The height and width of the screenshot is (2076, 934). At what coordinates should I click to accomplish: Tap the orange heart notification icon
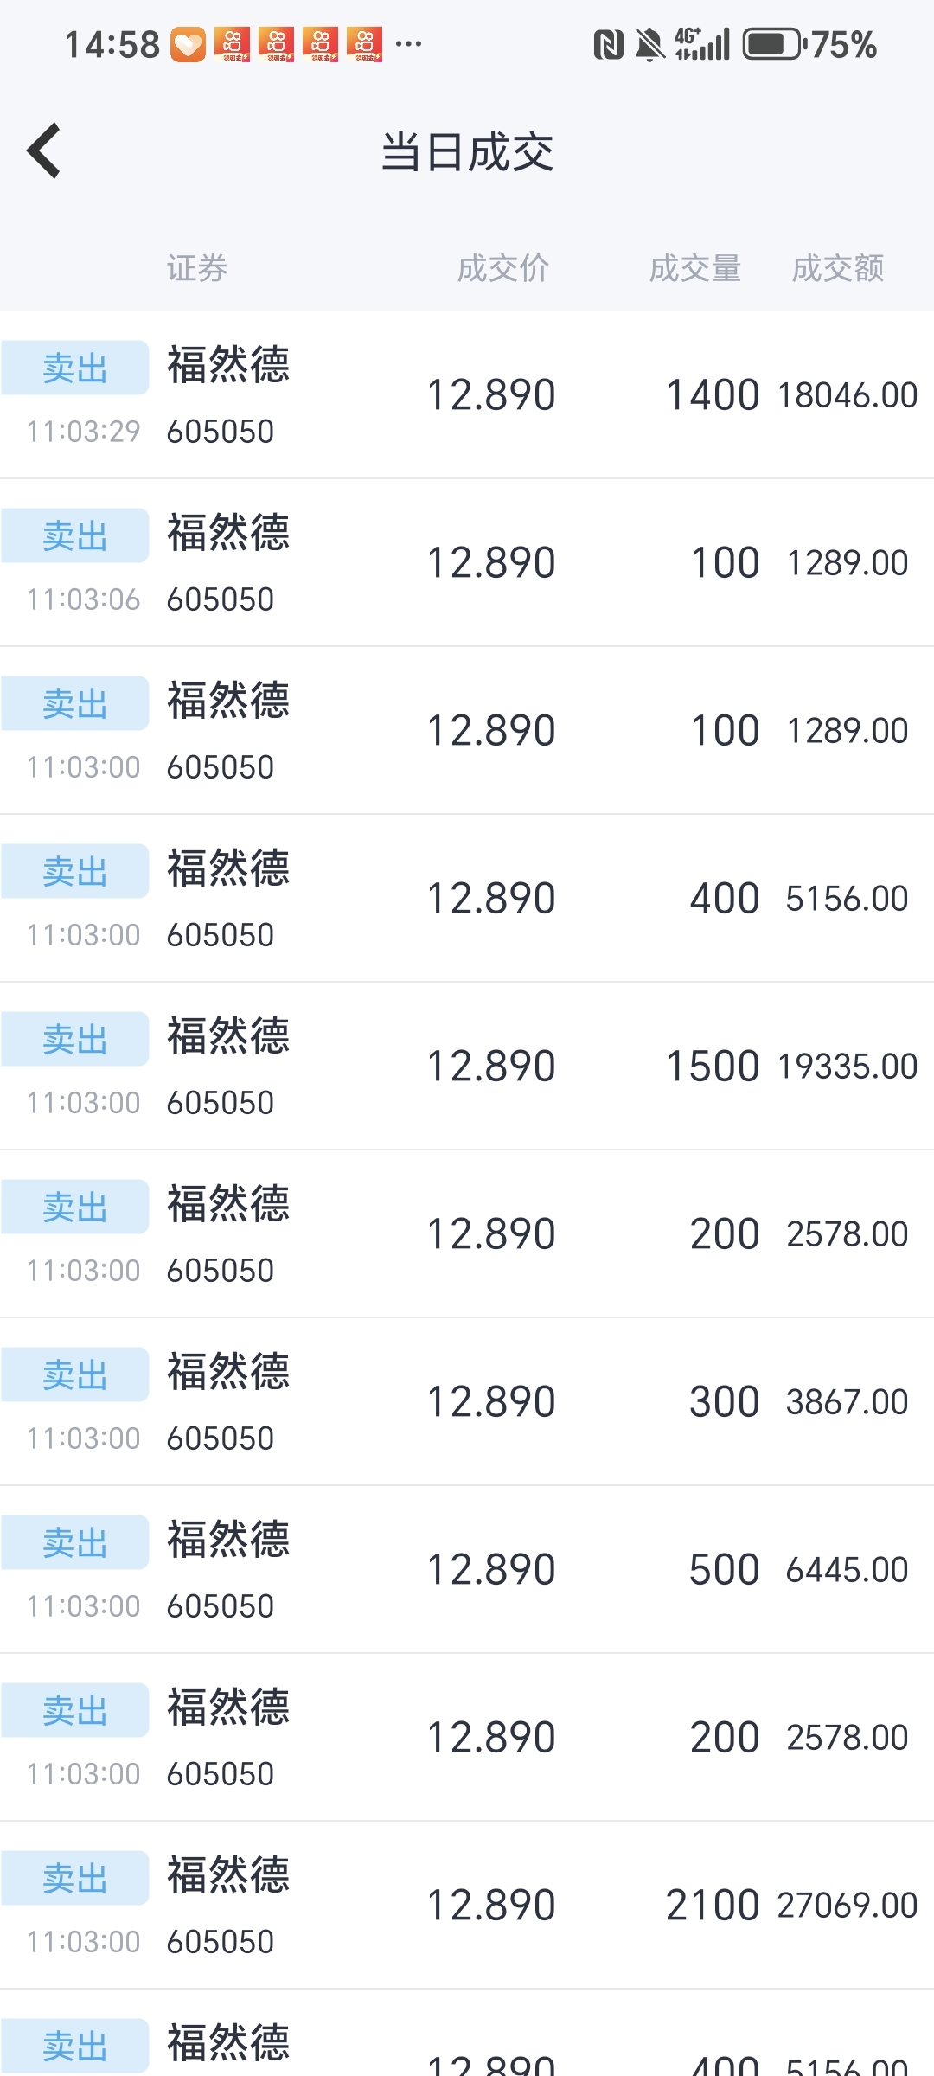click(188, 44)
